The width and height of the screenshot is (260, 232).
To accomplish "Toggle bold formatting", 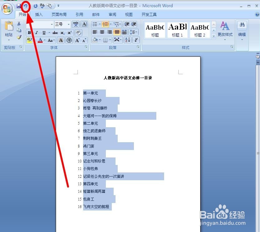I will click(30, 32).
